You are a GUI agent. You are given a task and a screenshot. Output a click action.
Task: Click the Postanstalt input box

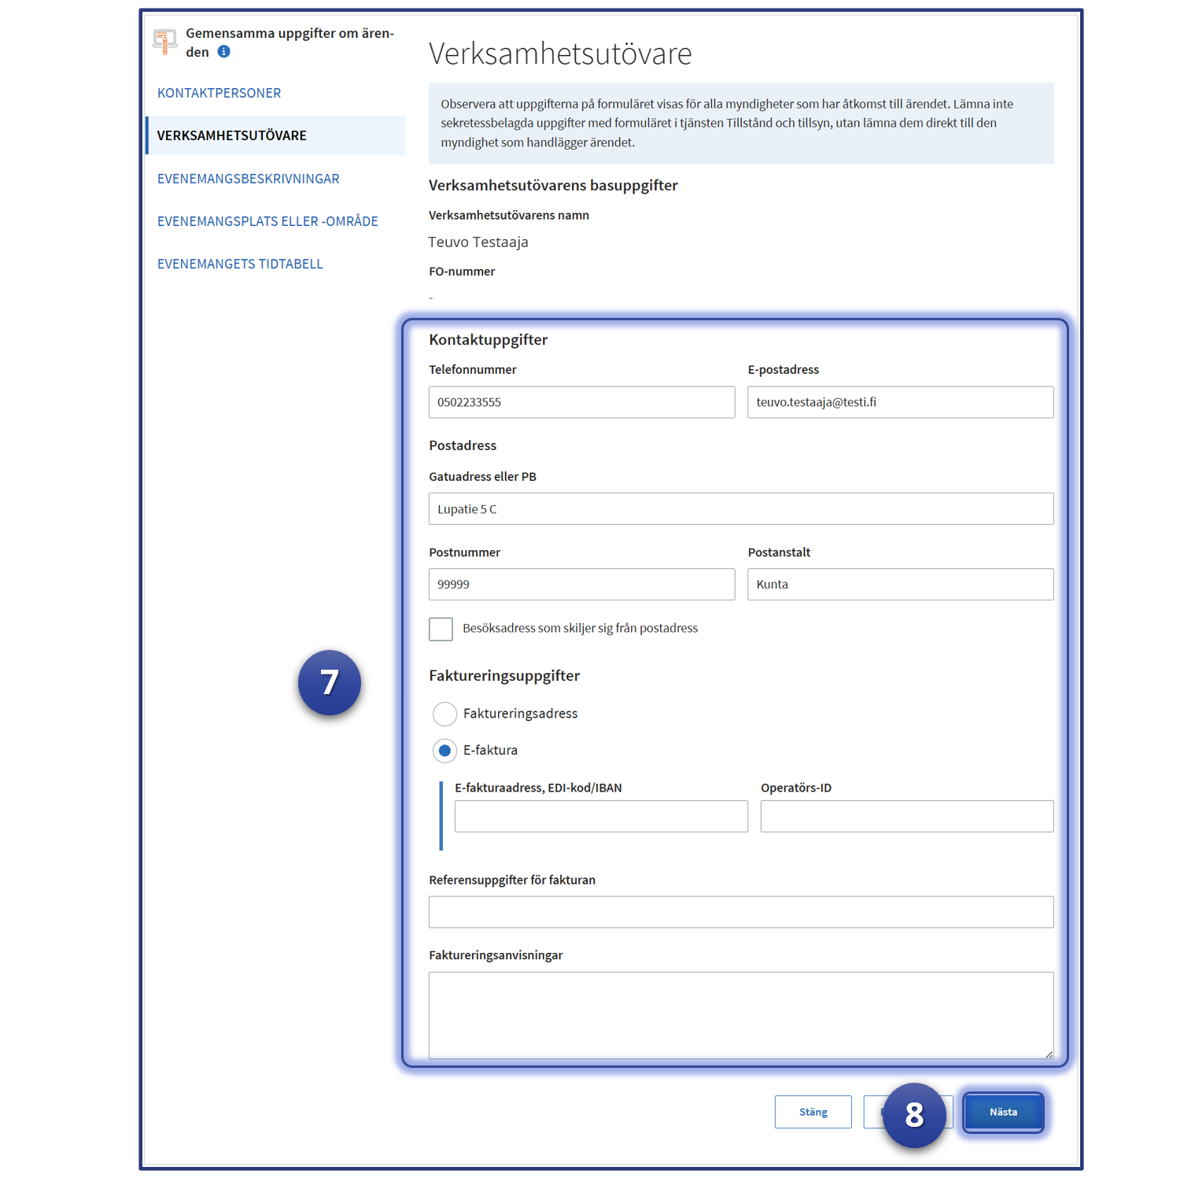900,585
